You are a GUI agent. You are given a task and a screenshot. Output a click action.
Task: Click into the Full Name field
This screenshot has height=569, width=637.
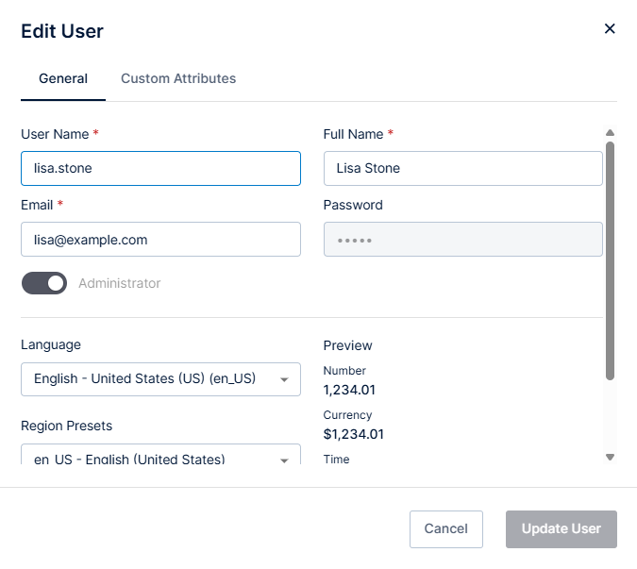click(x=462, y=169)
